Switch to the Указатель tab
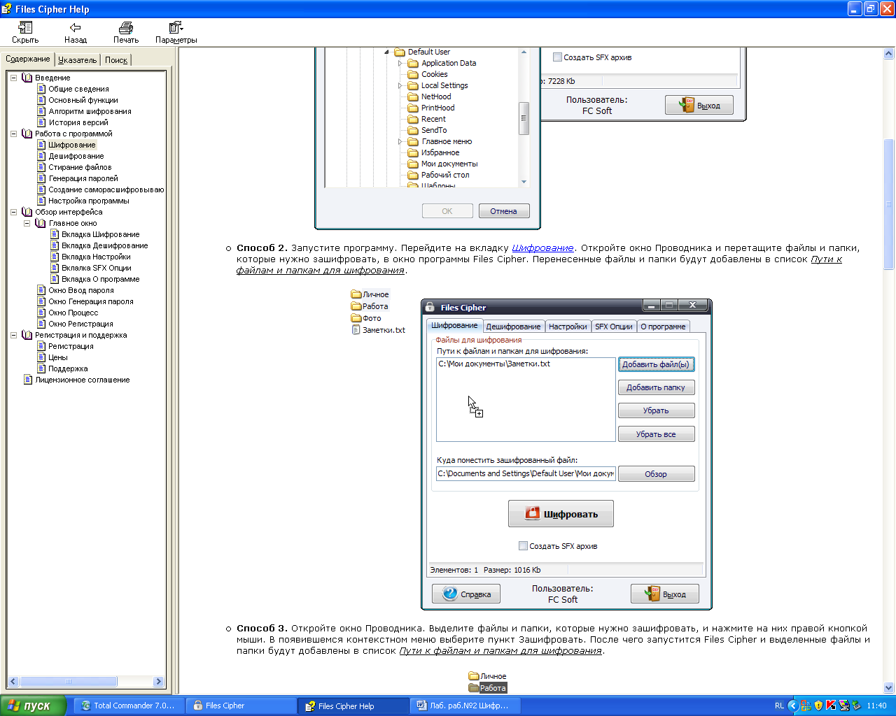Viewport: 896px width, 716px height. (x=77, y=60)
